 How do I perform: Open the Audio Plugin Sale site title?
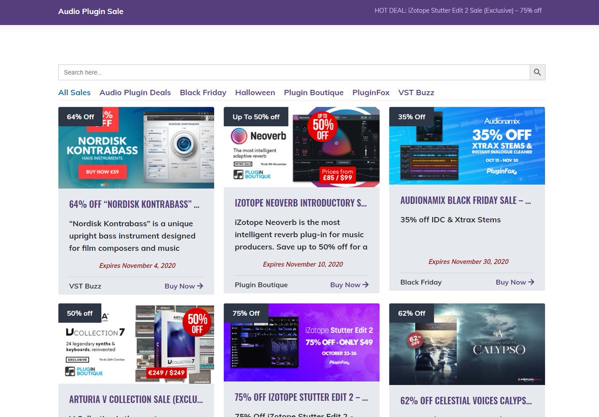[x=91, y=11]
